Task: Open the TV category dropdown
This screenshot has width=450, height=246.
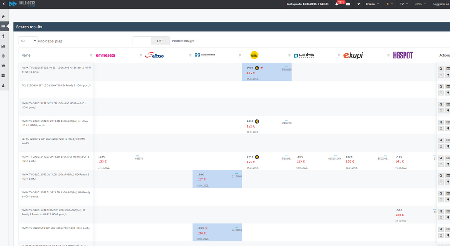Action: 404,4
